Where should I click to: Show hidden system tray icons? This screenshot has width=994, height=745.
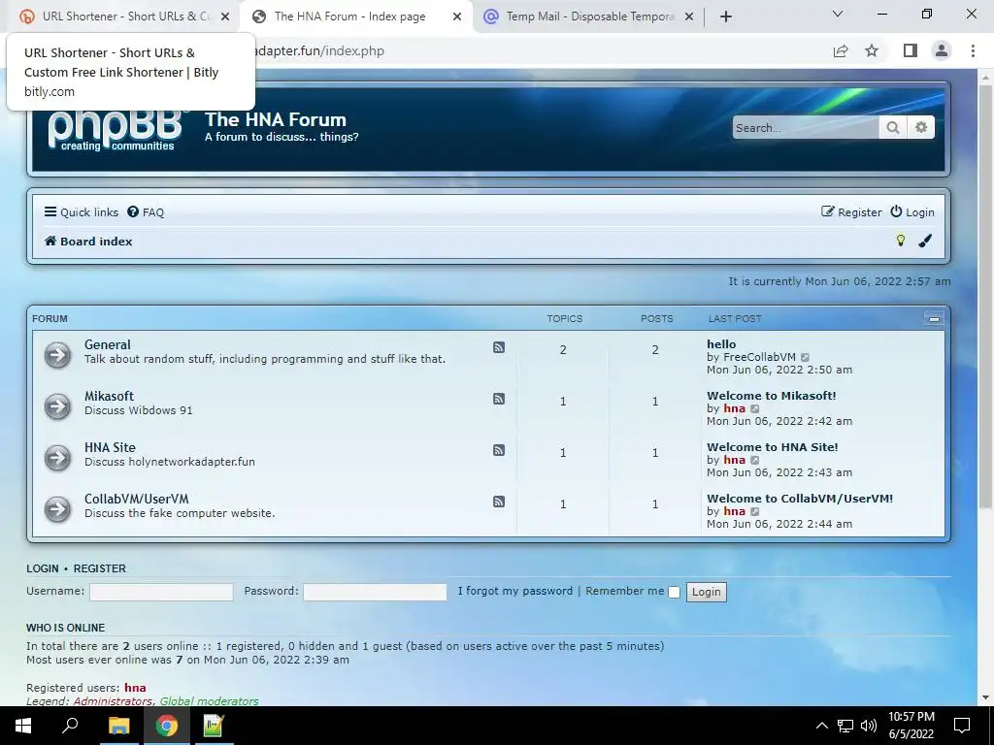821,726
